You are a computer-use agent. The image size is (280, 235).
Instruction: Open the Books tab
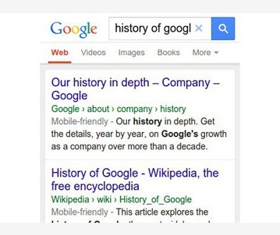pyautogui.click(x=168, y=52)
